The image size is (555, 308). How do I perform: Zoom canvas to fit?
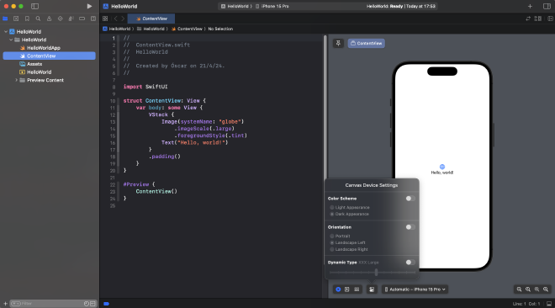pyautogui.click(x=536, y=289)
